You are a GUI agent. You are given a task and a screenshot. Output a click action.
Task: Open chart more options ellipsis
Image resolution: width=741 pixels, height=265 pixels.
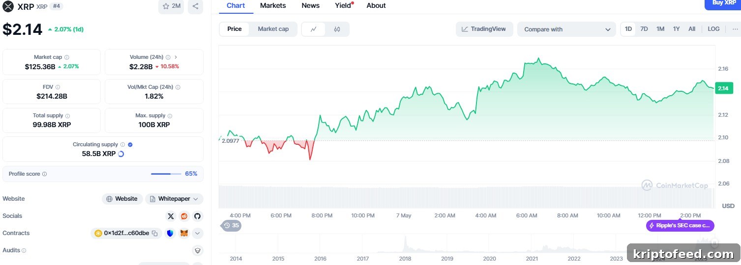735,29
